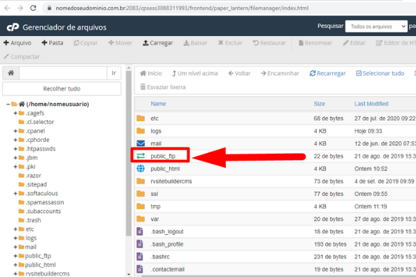
Task: Collapse the /home/nomeusuario tree root
Action: pyautogui.click(x=8, y=104)
